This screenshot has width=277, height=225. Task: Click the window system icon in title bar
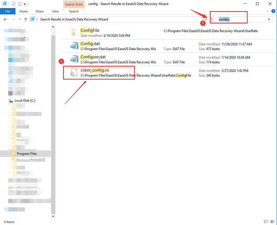pos(4,3)
